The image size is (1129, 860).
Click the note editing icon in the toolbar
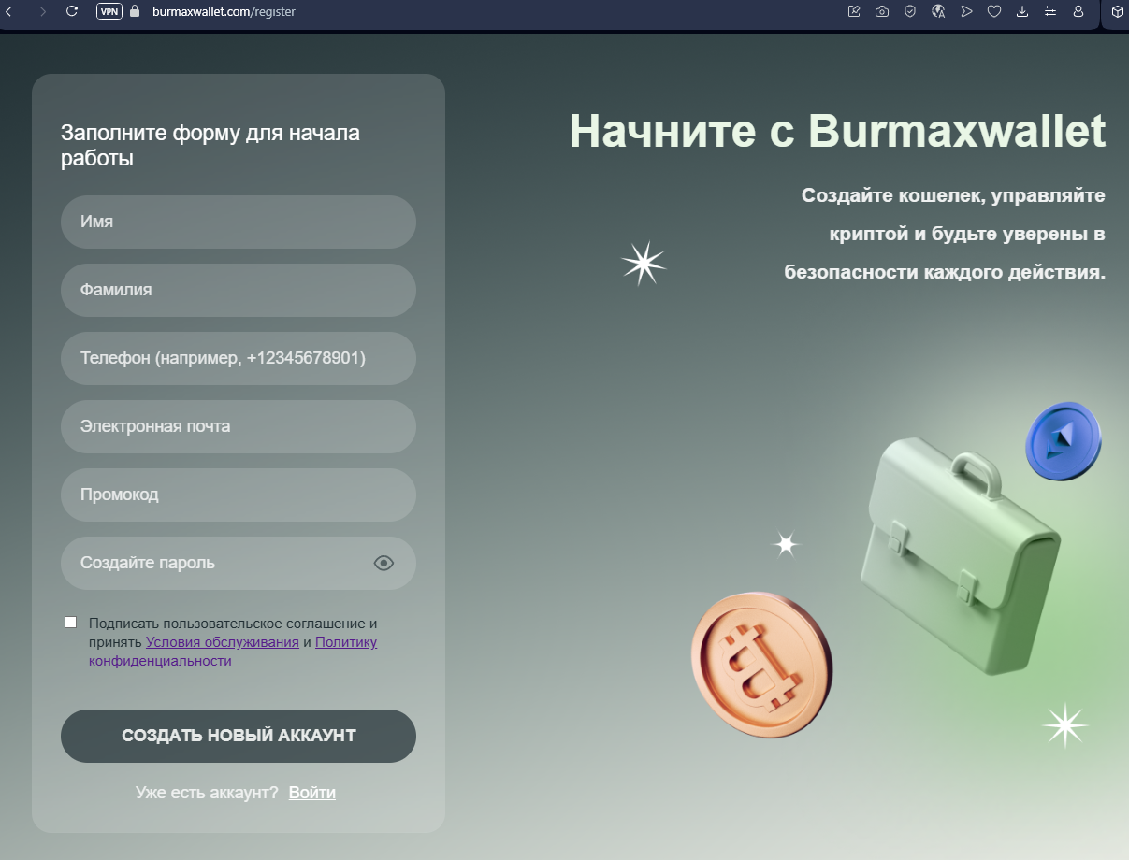(x=853, y=12)
